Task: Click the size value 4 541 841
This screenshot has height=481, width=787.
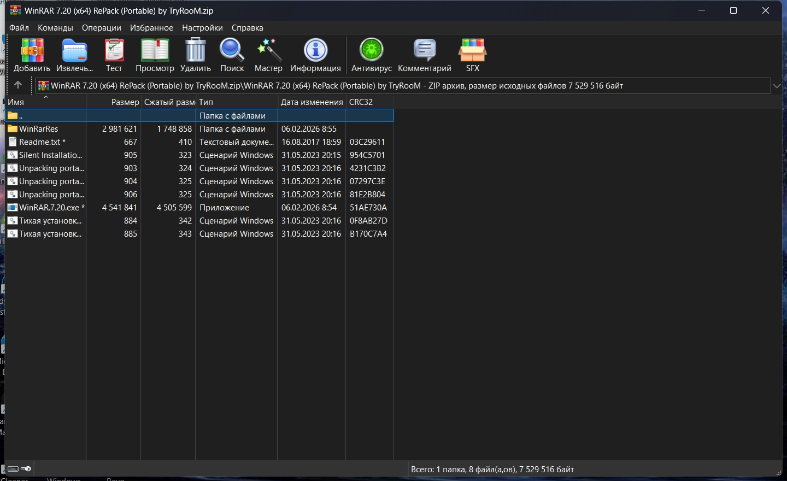Action: [120, 208]
